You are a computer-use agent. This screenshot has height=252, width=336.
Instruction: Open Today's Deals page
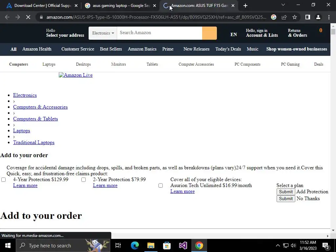(x=228, y=49)
